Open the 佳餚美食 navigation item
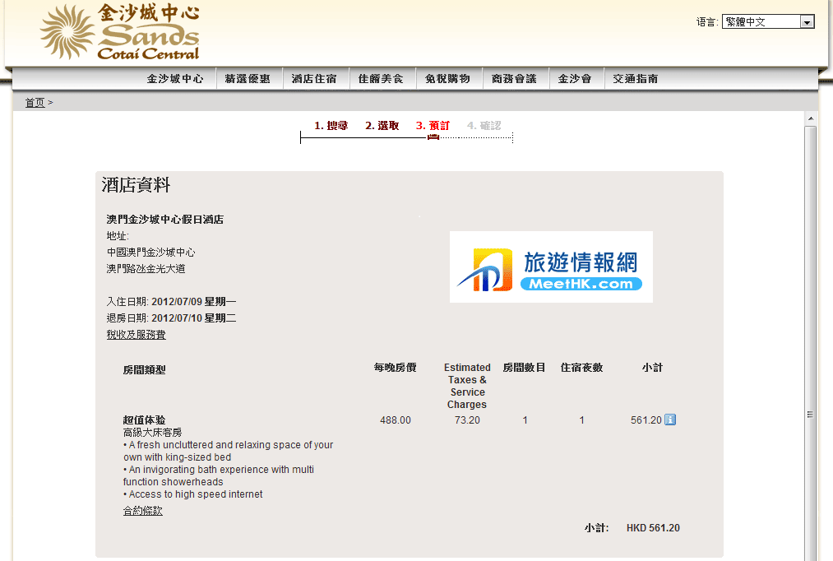 tap(381, 79)
